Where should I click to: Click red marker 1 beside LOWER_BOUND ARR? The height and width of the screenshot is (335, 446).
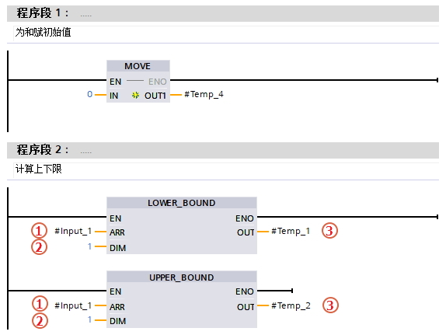click(x=40, y=230)
